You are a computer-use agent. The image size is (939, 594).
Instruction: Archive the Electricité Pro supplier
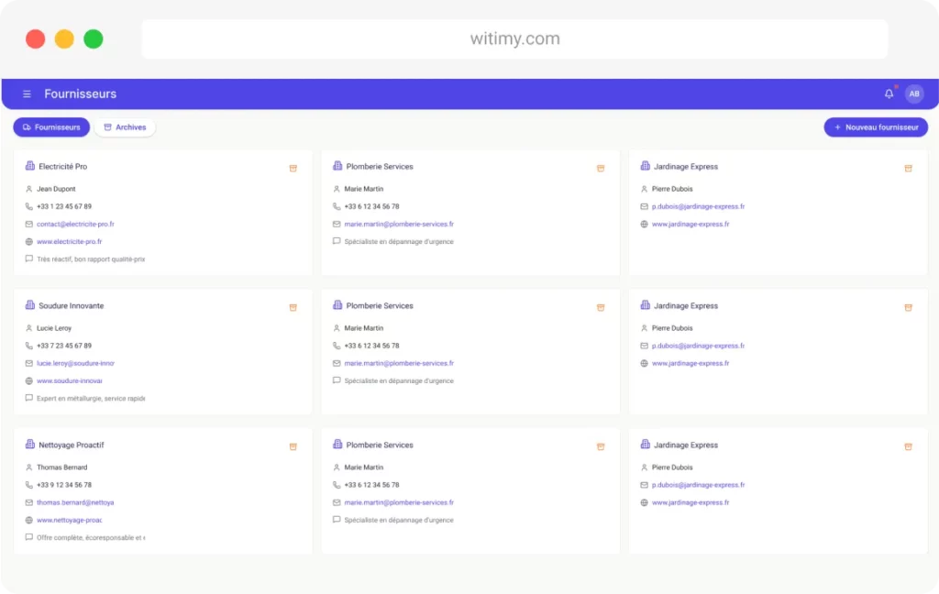[293, 169]
